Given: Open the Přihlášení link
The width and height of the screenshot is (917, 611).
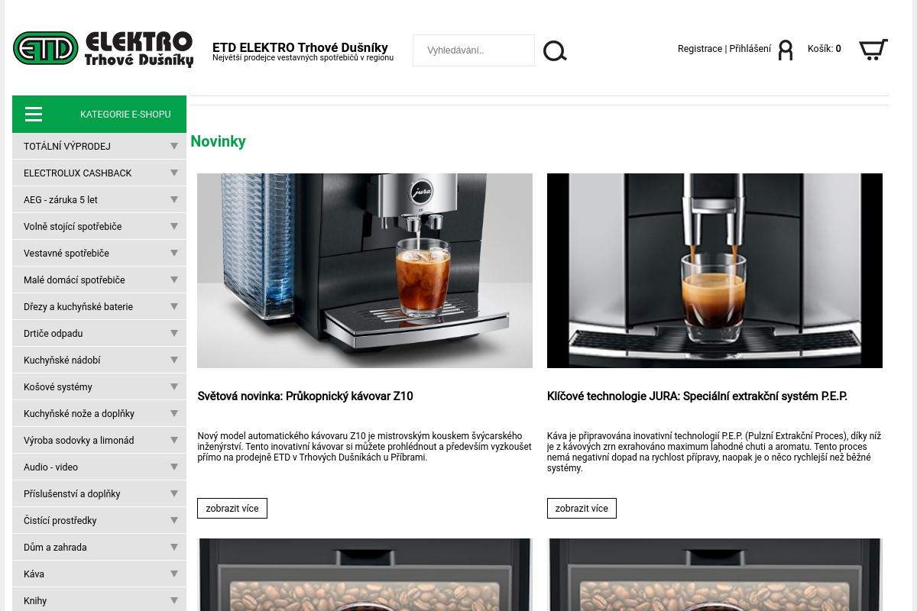Looking at the screenshot, I should pos(750,49).
